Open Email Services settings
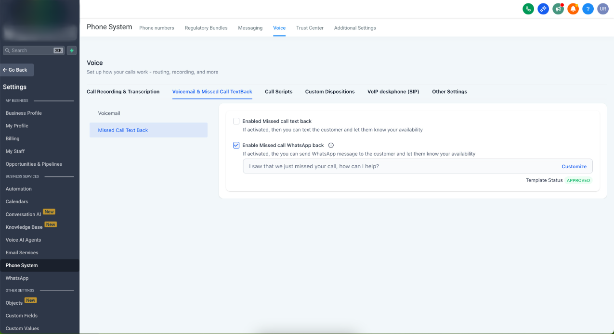Screen dimensions: 614x334 [x=22, y=253]
